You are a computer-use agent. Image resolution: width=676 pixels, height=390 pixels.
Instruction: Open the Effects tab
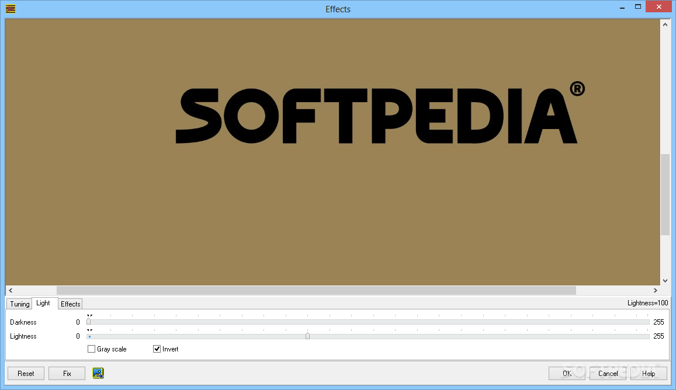(x=70, y=304)
